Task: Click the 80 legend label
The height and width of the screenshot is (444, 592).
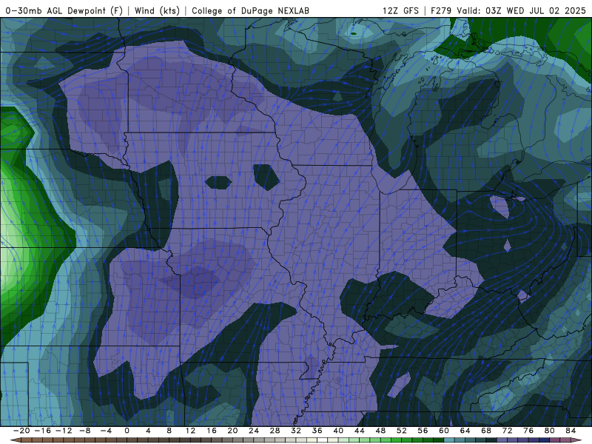Action: click(x=550, y=431)
